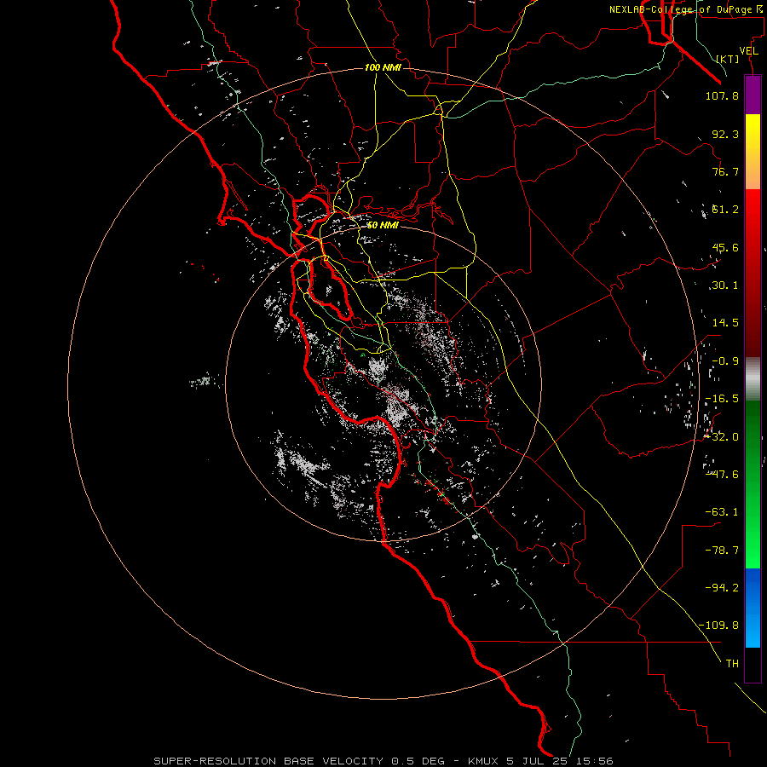The image size is (767, 767).
Task: Select the -78.7 velocity scale value
Action: coord(722,551)
